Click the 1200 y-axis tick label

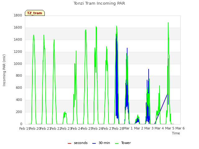point(18,52)
